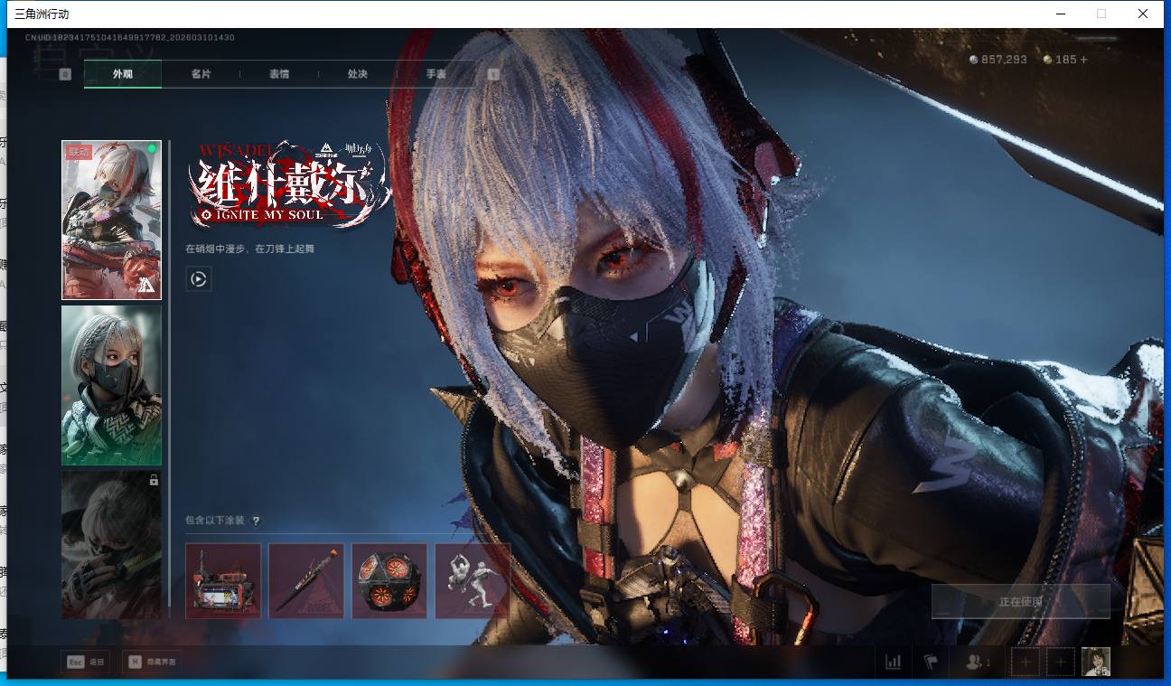Minimize the 三角洲行动 window
Screen dimensions: 1171x686
[x=1060, y=14]
